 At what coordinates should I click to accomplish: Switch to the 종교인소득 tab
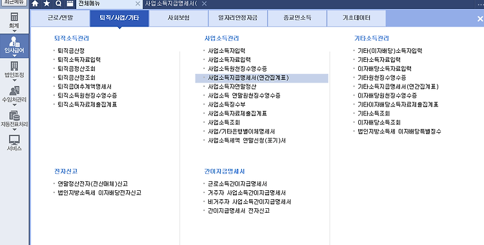pos(297,18)
